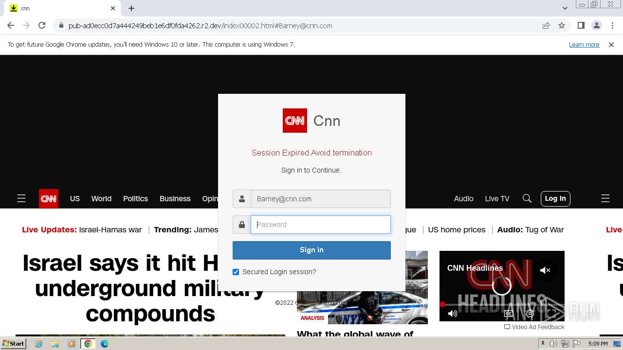Enter fullscreen on CNN Headlines video
Image resolution: width=623 pixels, height=350 pixels.
[x=551, y=314]
